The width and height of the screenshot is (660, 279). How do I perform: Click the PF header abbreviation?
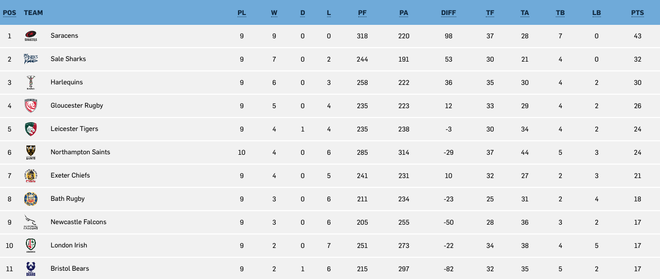362,12
